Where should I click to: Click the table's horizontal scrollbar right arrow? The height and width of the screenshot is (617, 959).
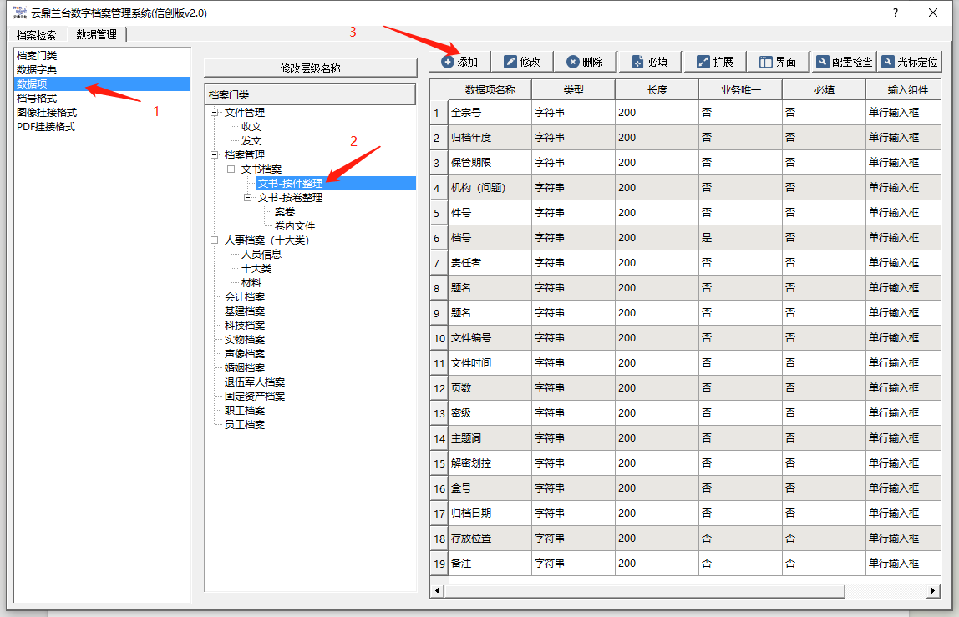(x=933, y=591)
